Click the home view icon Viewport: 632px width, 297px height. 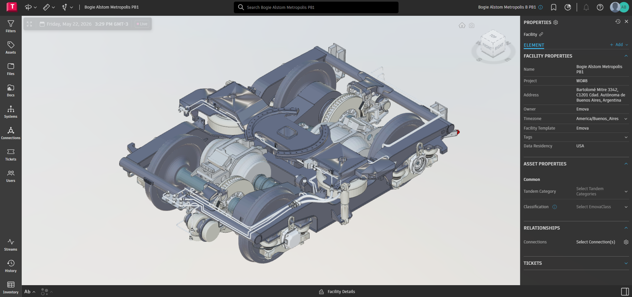[x=462, y=25]
